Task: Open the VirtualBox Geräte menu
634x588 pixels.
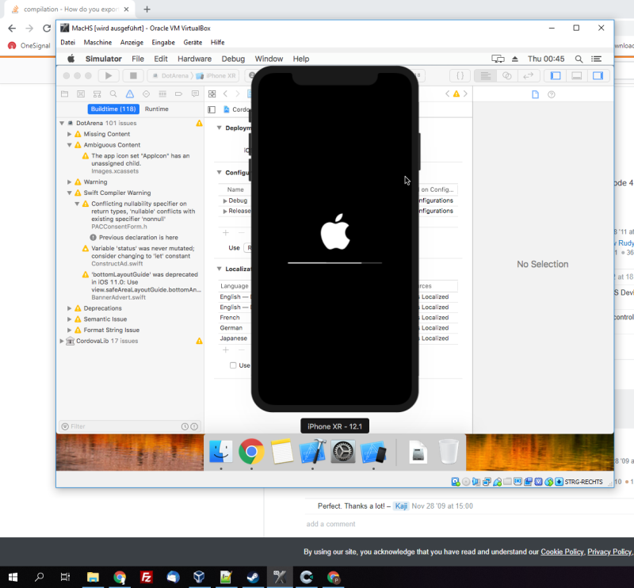Action: (x=193, y=43)
